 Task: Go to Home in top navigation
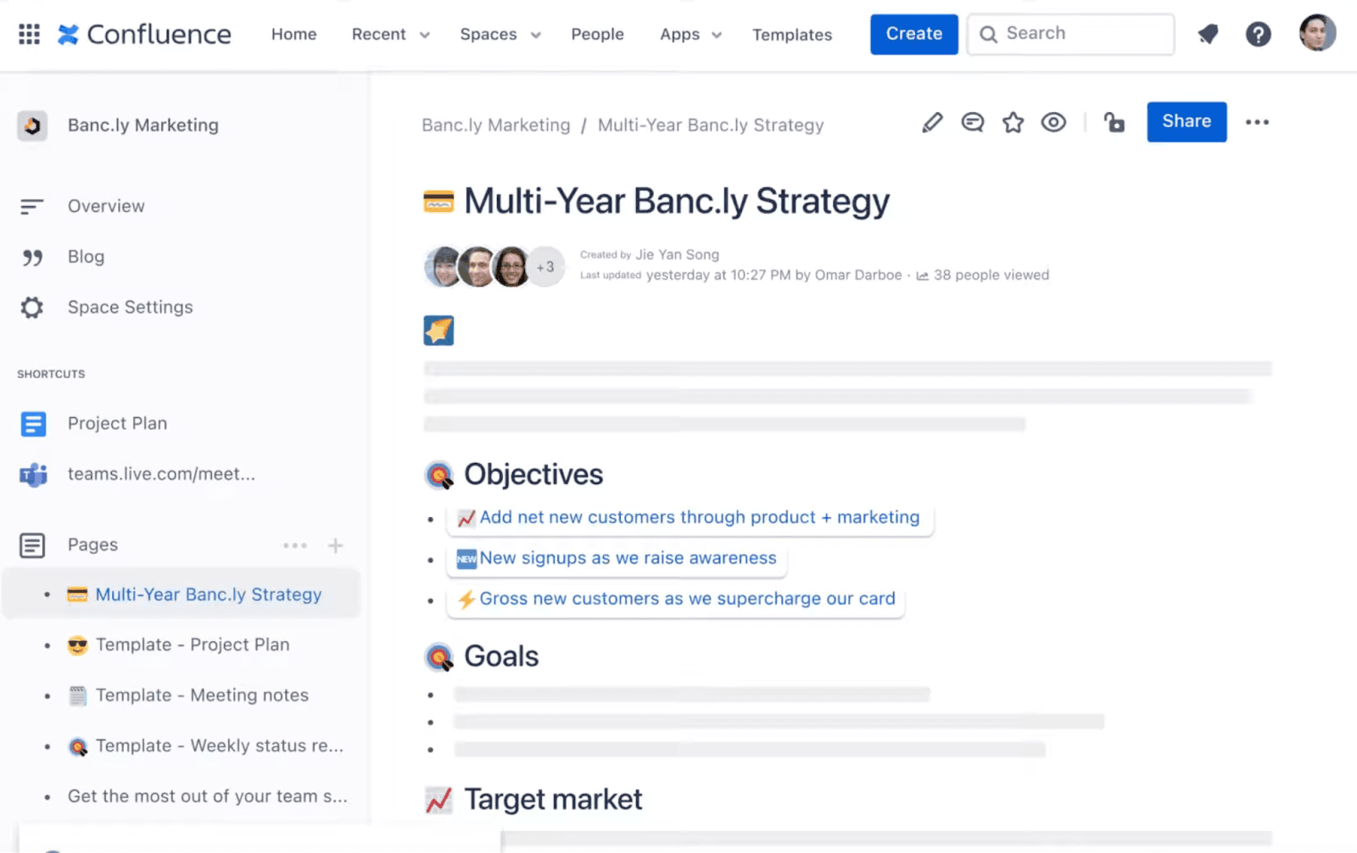pyautogui.click(x=294, y=35)
